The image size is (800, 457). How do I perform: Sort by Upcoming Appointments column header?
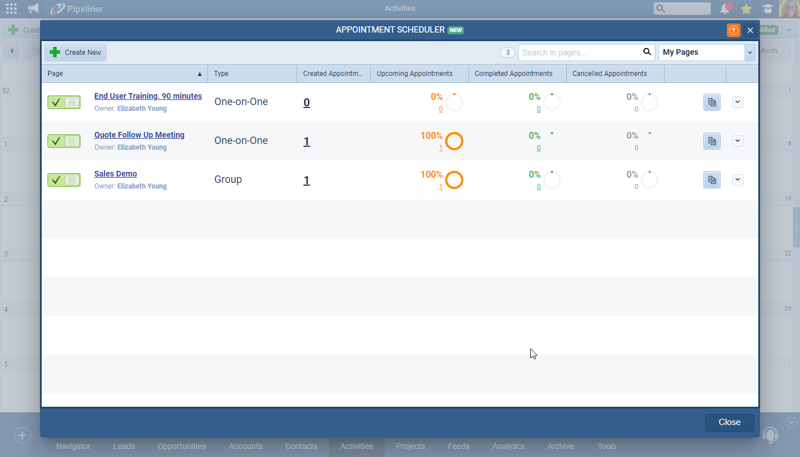pos(414,74)
